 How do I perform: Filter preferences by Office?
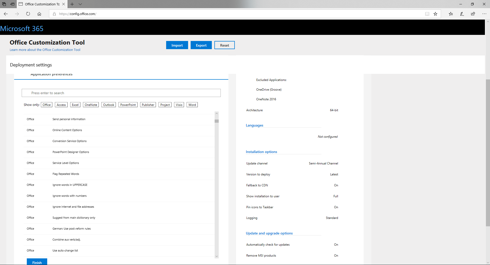tap(46, 105)
